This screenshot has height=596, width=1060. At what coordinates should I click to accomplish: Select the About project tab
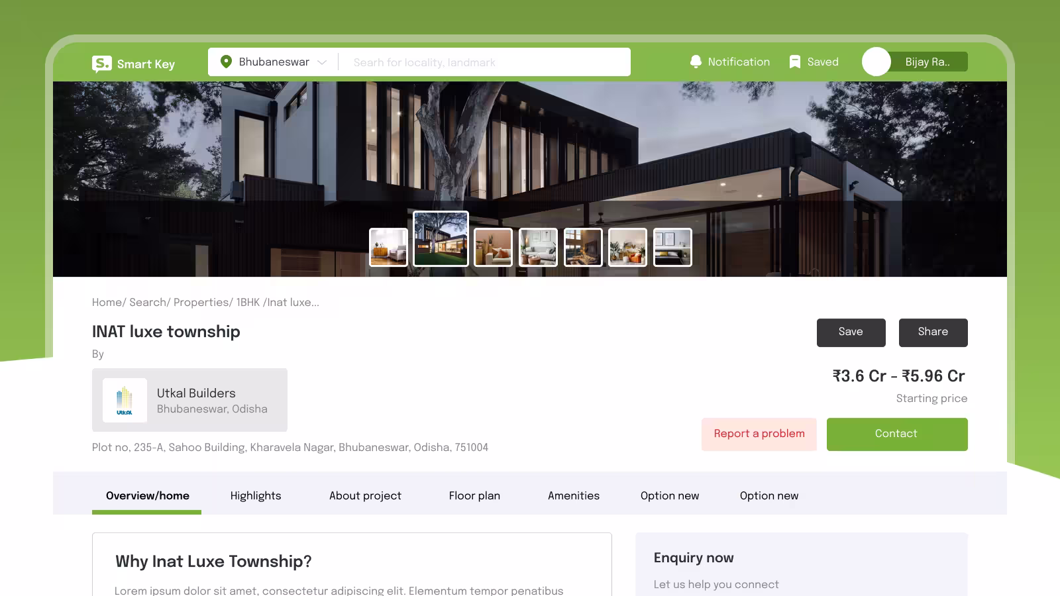(365, 495)
